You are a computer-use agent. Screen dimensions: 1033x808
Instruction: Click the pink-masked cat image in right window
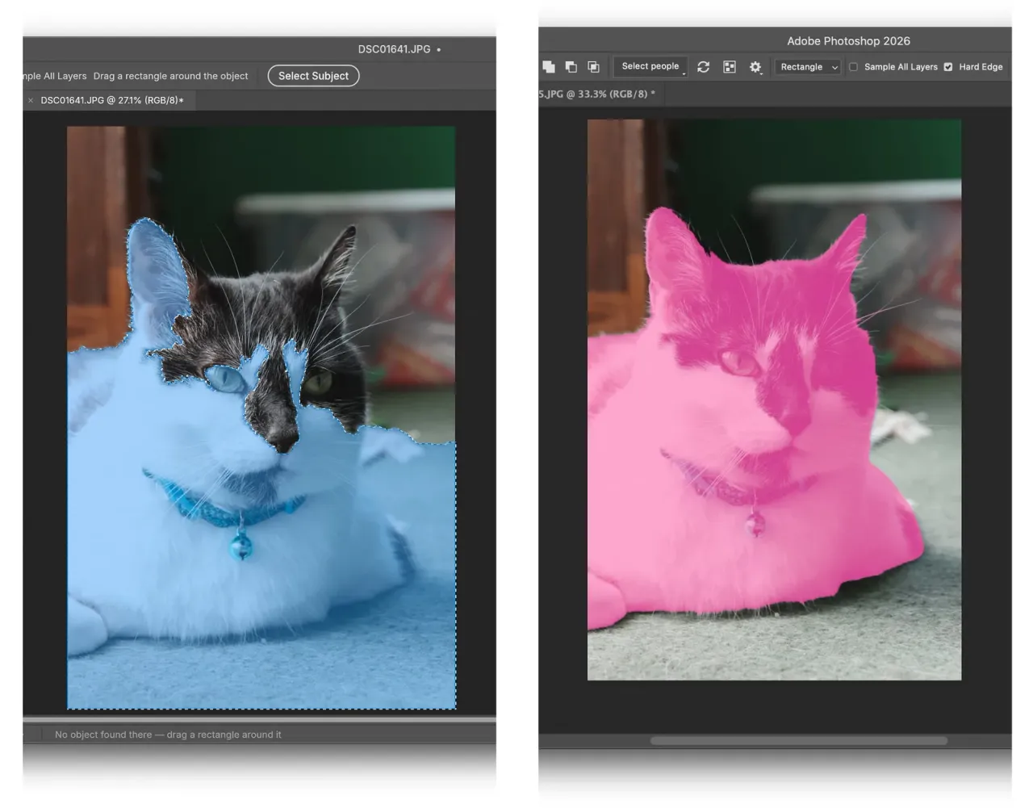tap(774, 400)
